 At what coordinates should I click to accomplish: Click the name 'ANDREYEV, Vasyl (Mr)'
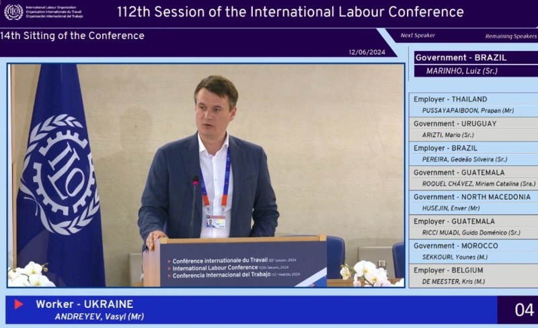click(99, 317)
